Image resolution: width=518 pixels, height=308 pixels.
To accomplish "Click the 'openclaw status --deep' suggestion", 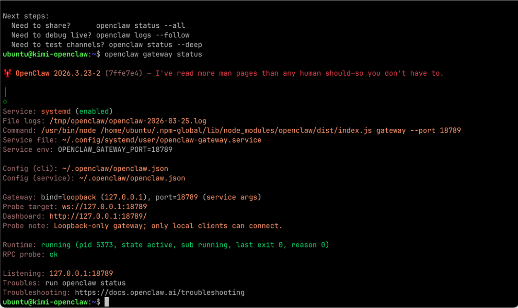I will point(155,45).
